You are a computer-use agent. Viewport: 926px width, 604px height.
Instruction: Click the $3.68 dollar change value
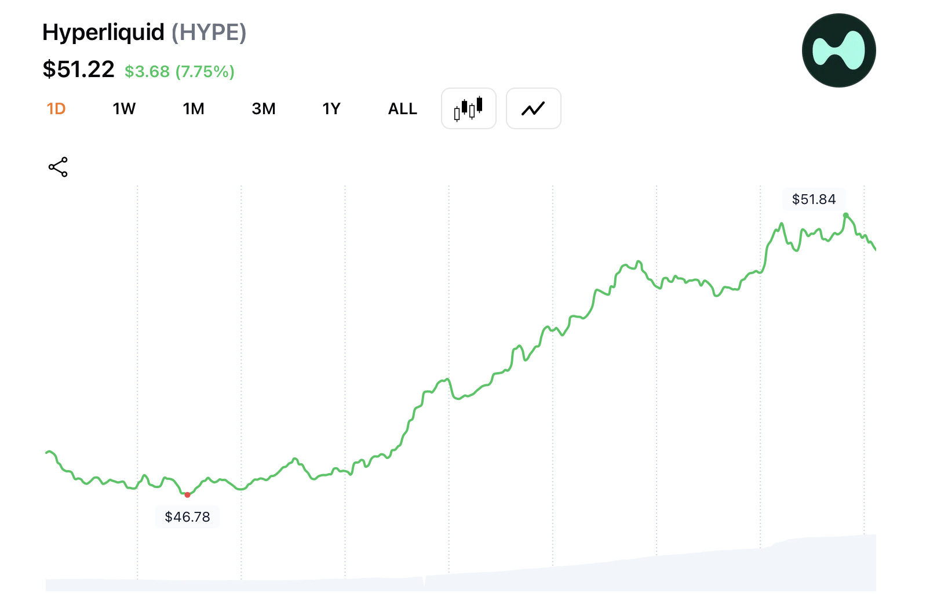click(147, 71)
